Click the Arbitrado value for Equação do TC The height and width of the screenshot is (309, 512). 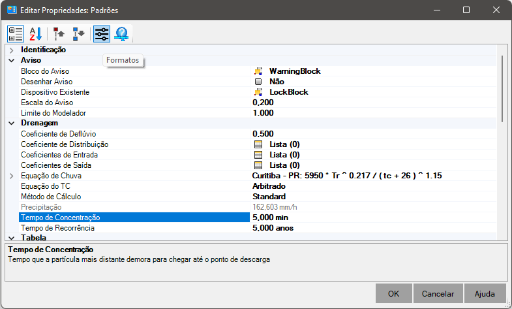pyautogui.click(x=269, y=186)
